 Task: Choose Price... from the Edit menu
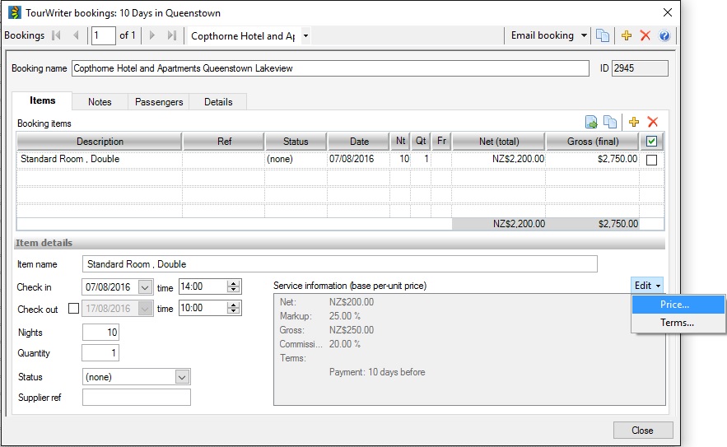[675, 305]
